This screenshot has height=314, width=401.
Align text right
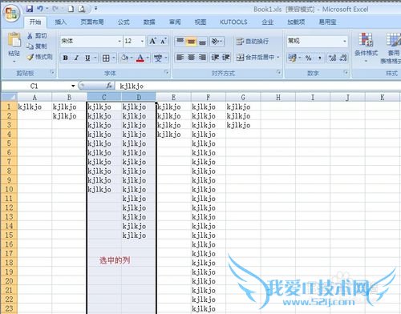click(x=202, y=58)
